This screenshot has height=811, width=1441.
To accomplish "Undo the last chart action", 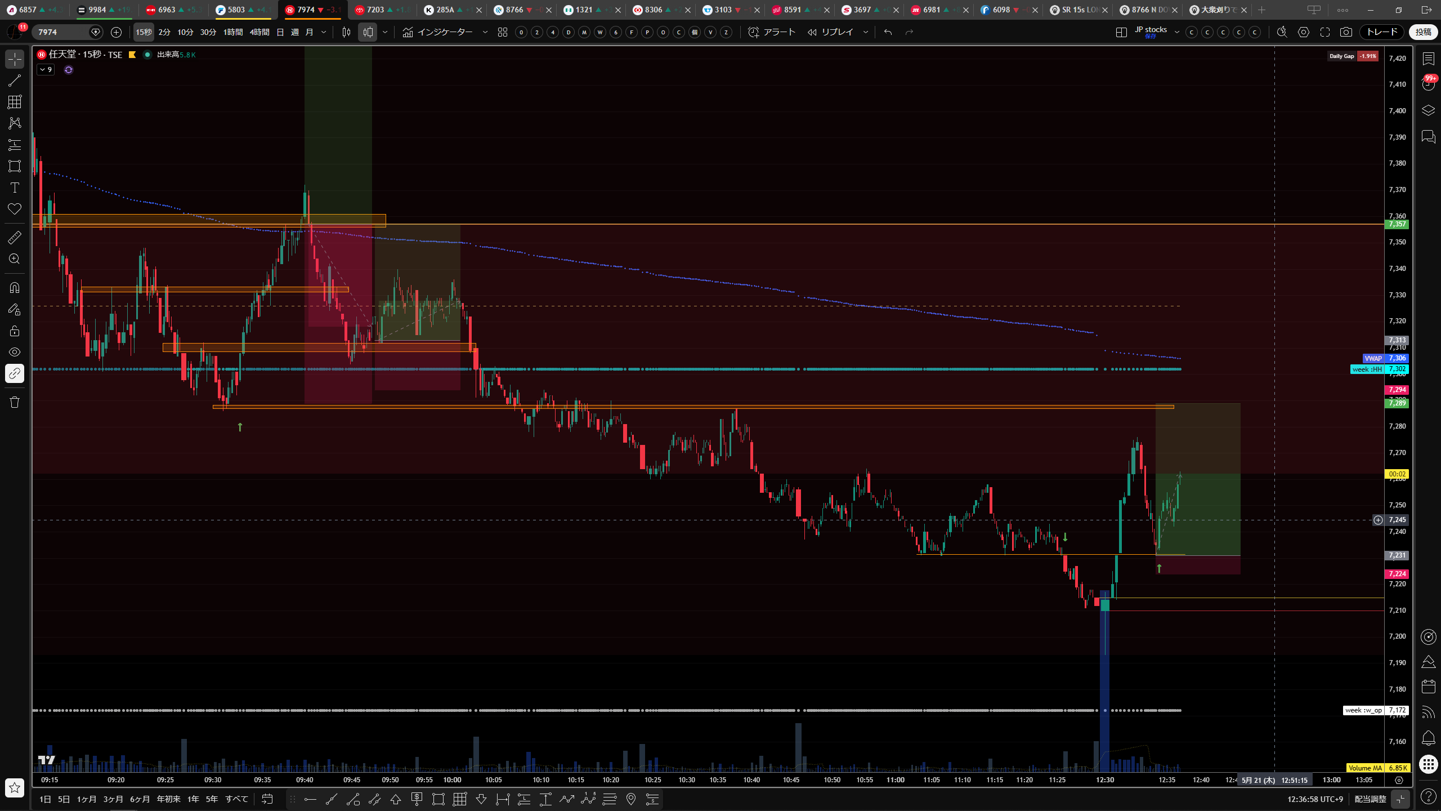I will click(888, 32).
